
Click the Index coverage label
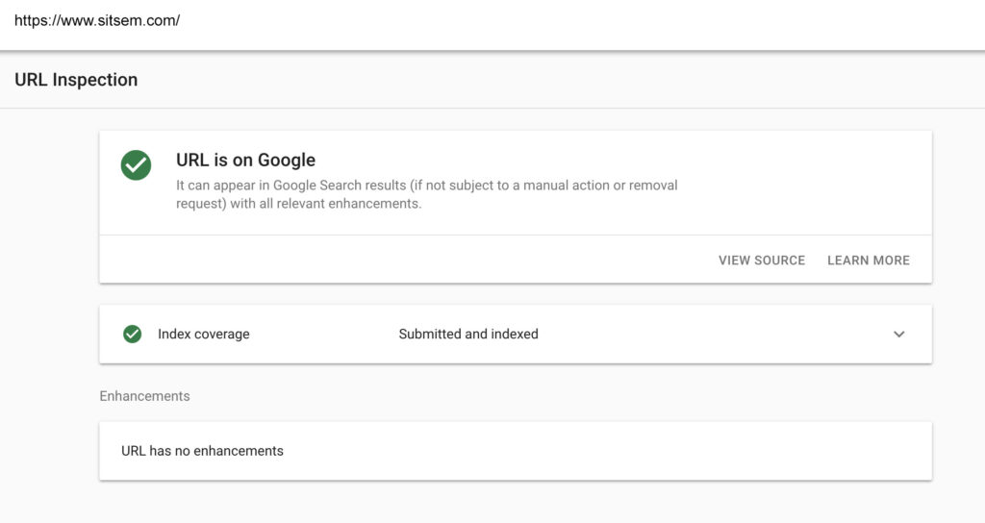pyautogui.click(x=204, y=334)
